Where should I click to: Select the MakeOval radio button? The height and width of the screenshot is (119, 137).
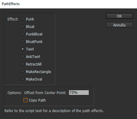pos(23,79)
